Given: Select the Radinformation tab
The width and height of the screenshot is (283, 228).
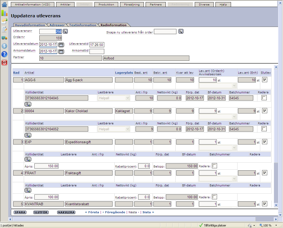Looking at the screenshot, I should 114,25.
